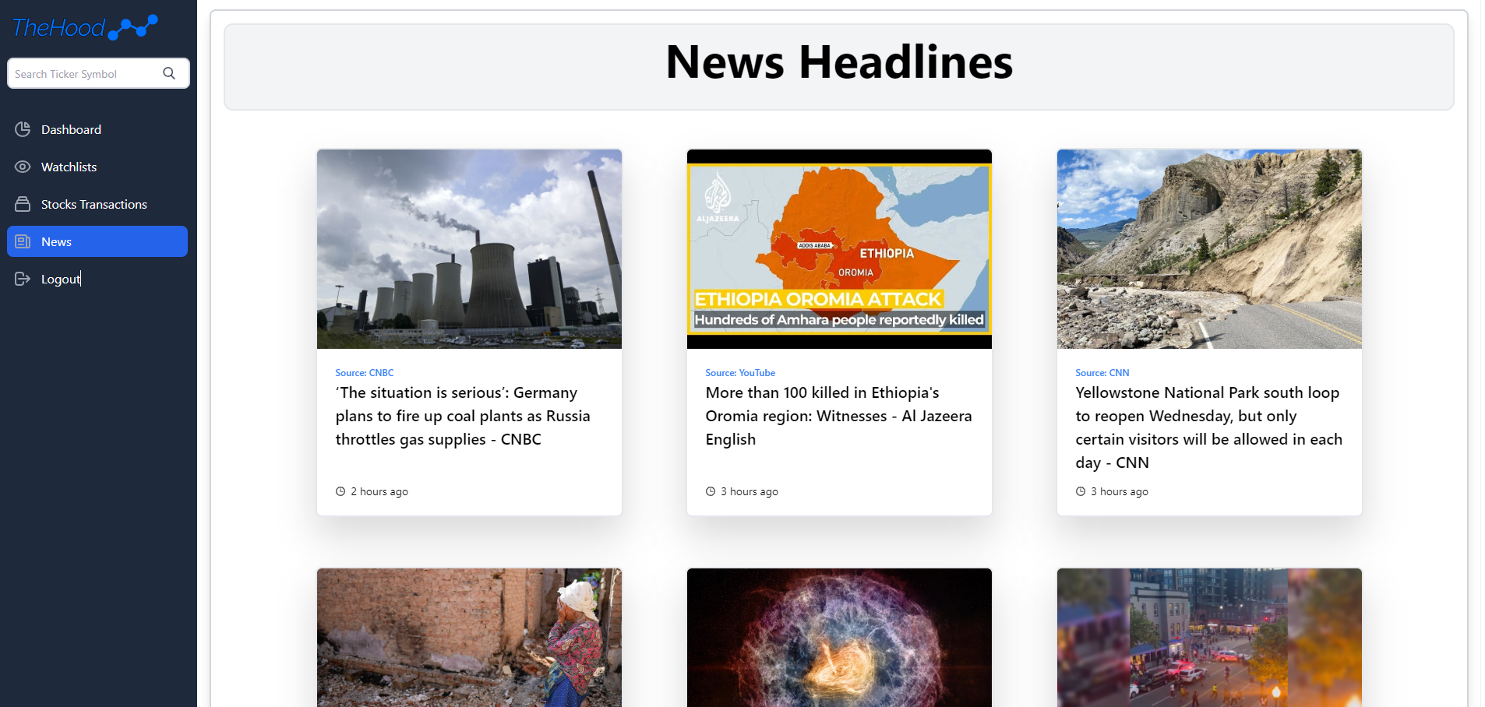Image resolution: width=1485 pixels, height=707 pixels.
Task: Log out of the account
Action: coord(97,279)
